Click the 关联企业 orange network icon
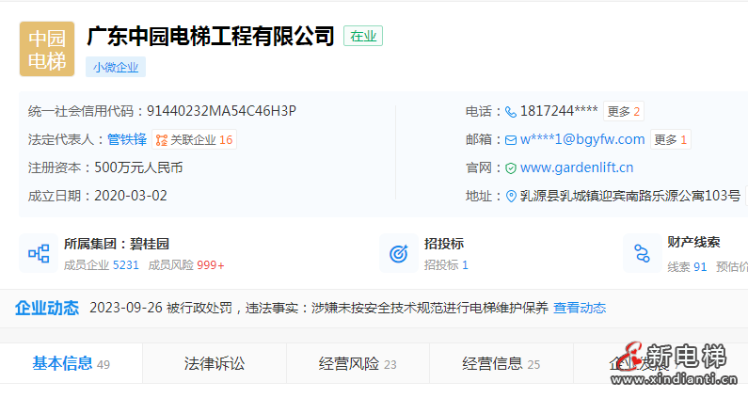 161,140
